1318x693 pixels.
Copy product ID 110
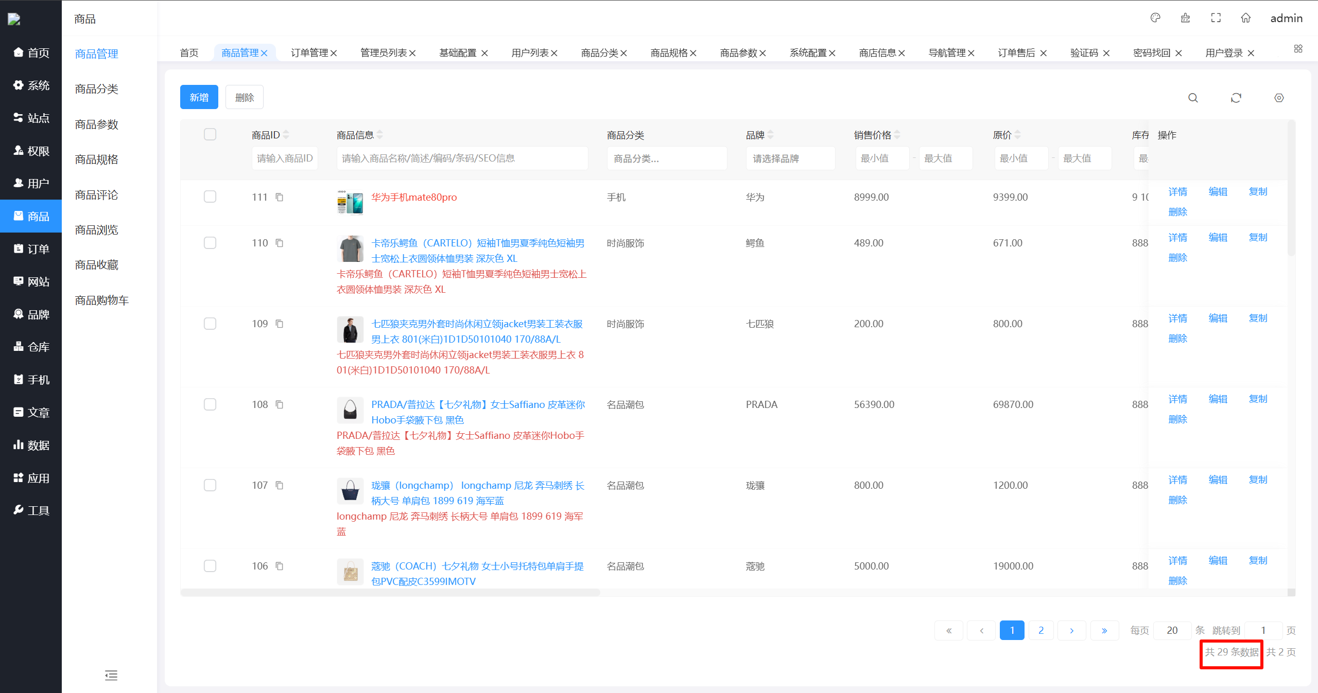click(x=280, y=243)
